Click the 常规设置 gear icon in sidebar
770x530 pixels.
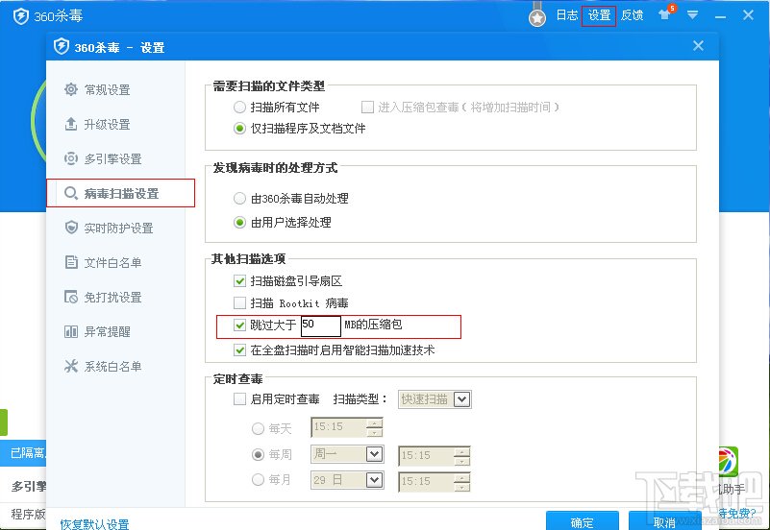pyautogui.click(x=71, y=89)
